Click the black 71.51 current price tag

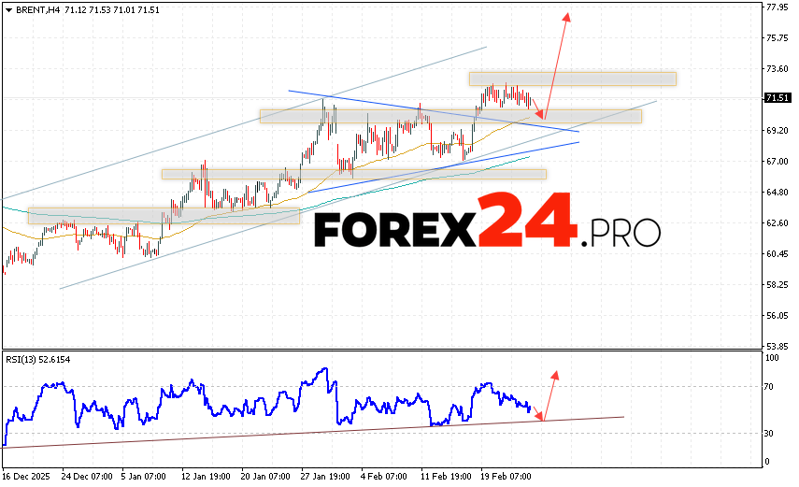point(777,98)
